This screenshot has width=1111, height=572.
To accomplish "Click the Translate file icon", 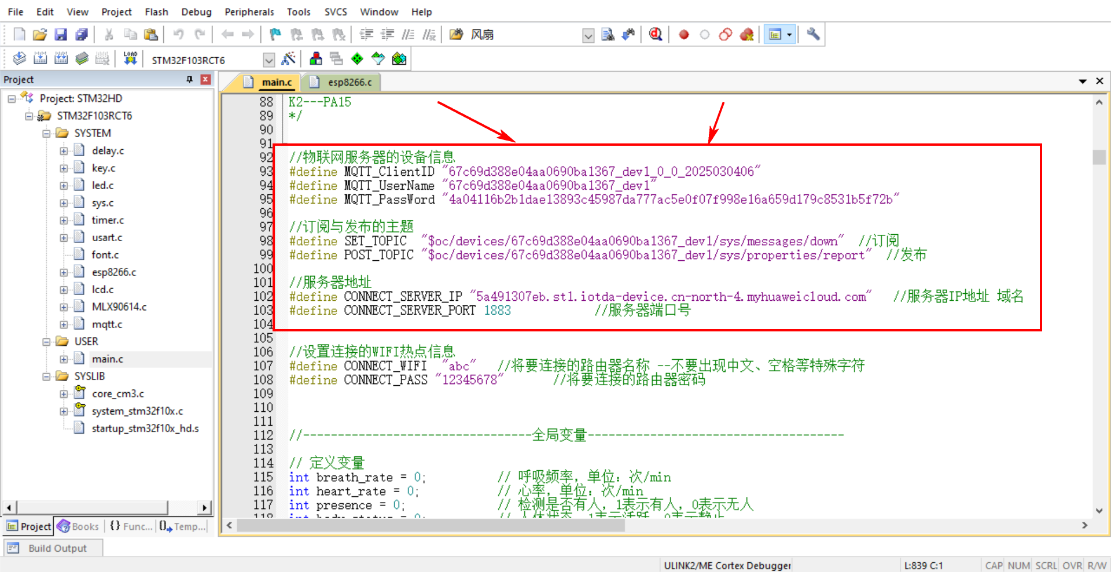I will 19,58.
